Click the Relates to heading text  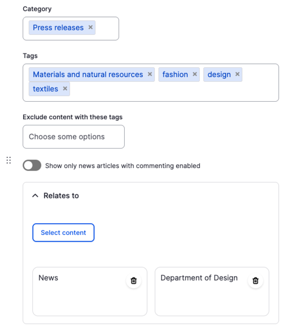click(x=61, y=196)
